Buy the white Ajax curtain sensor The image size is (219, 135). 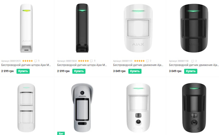pos(23,71)
